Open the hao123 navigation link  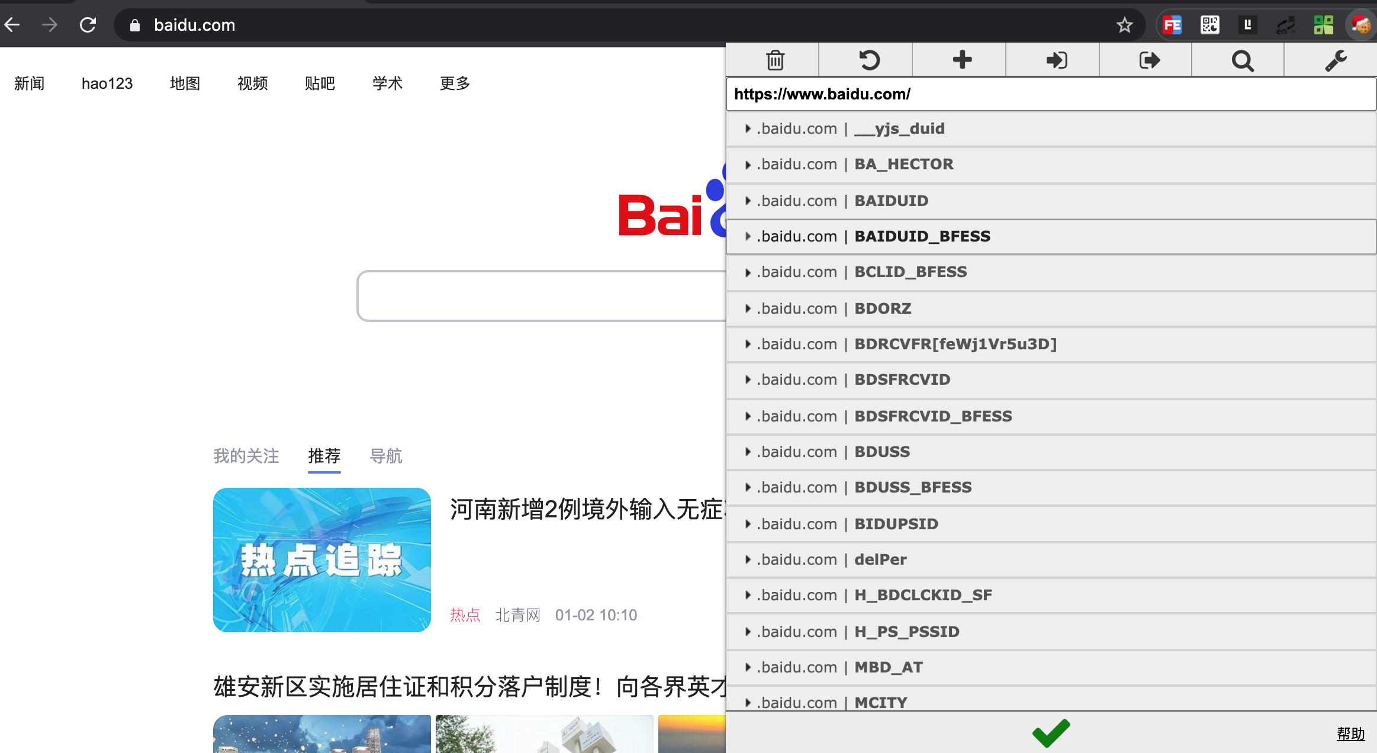(107, 83)
